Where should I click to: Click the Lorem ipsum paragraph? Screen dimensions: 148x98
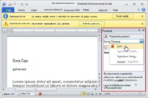[x=55, y=84]
